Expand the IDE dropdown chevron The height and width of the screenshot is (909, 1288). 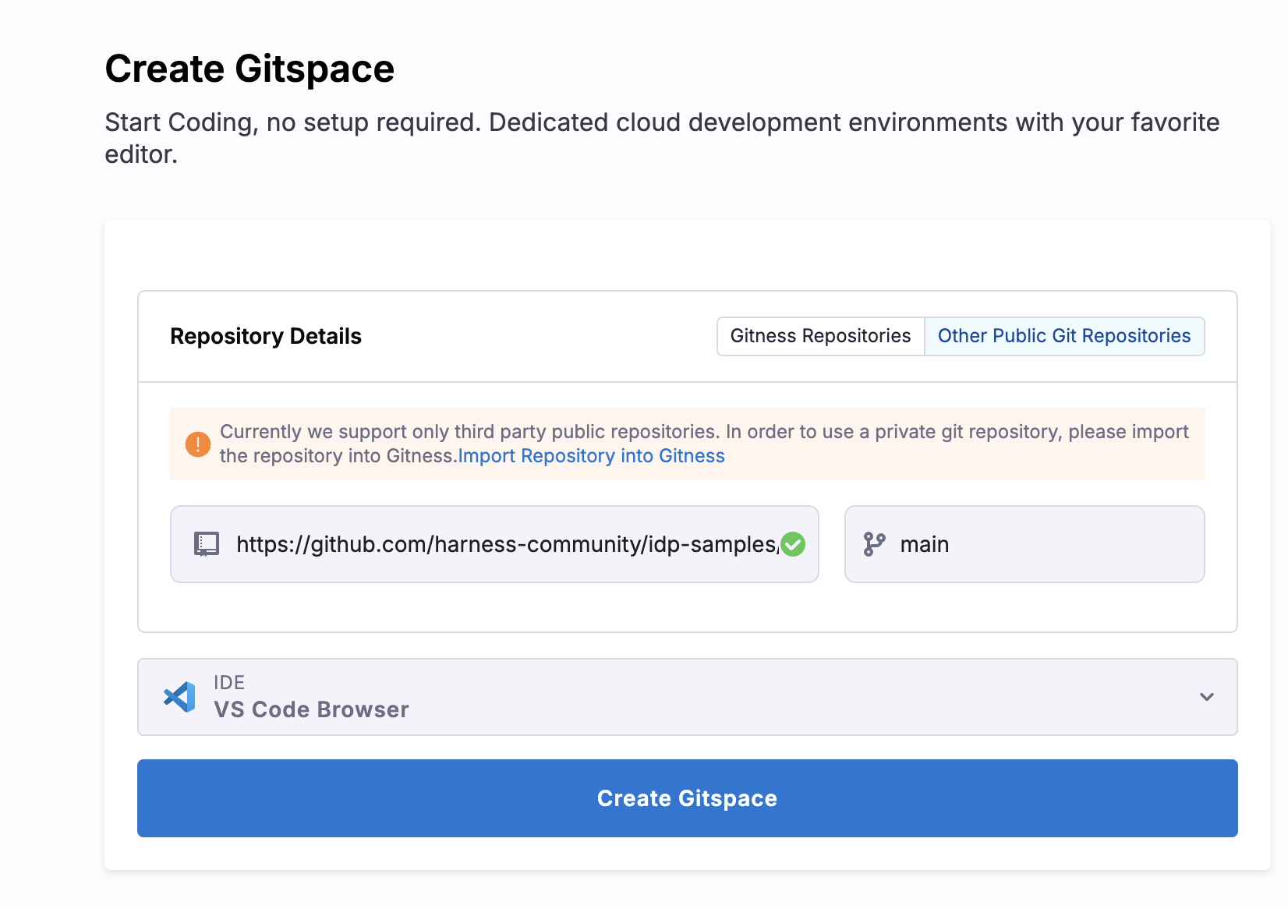pyautogui.click(x=1206, y=697)
